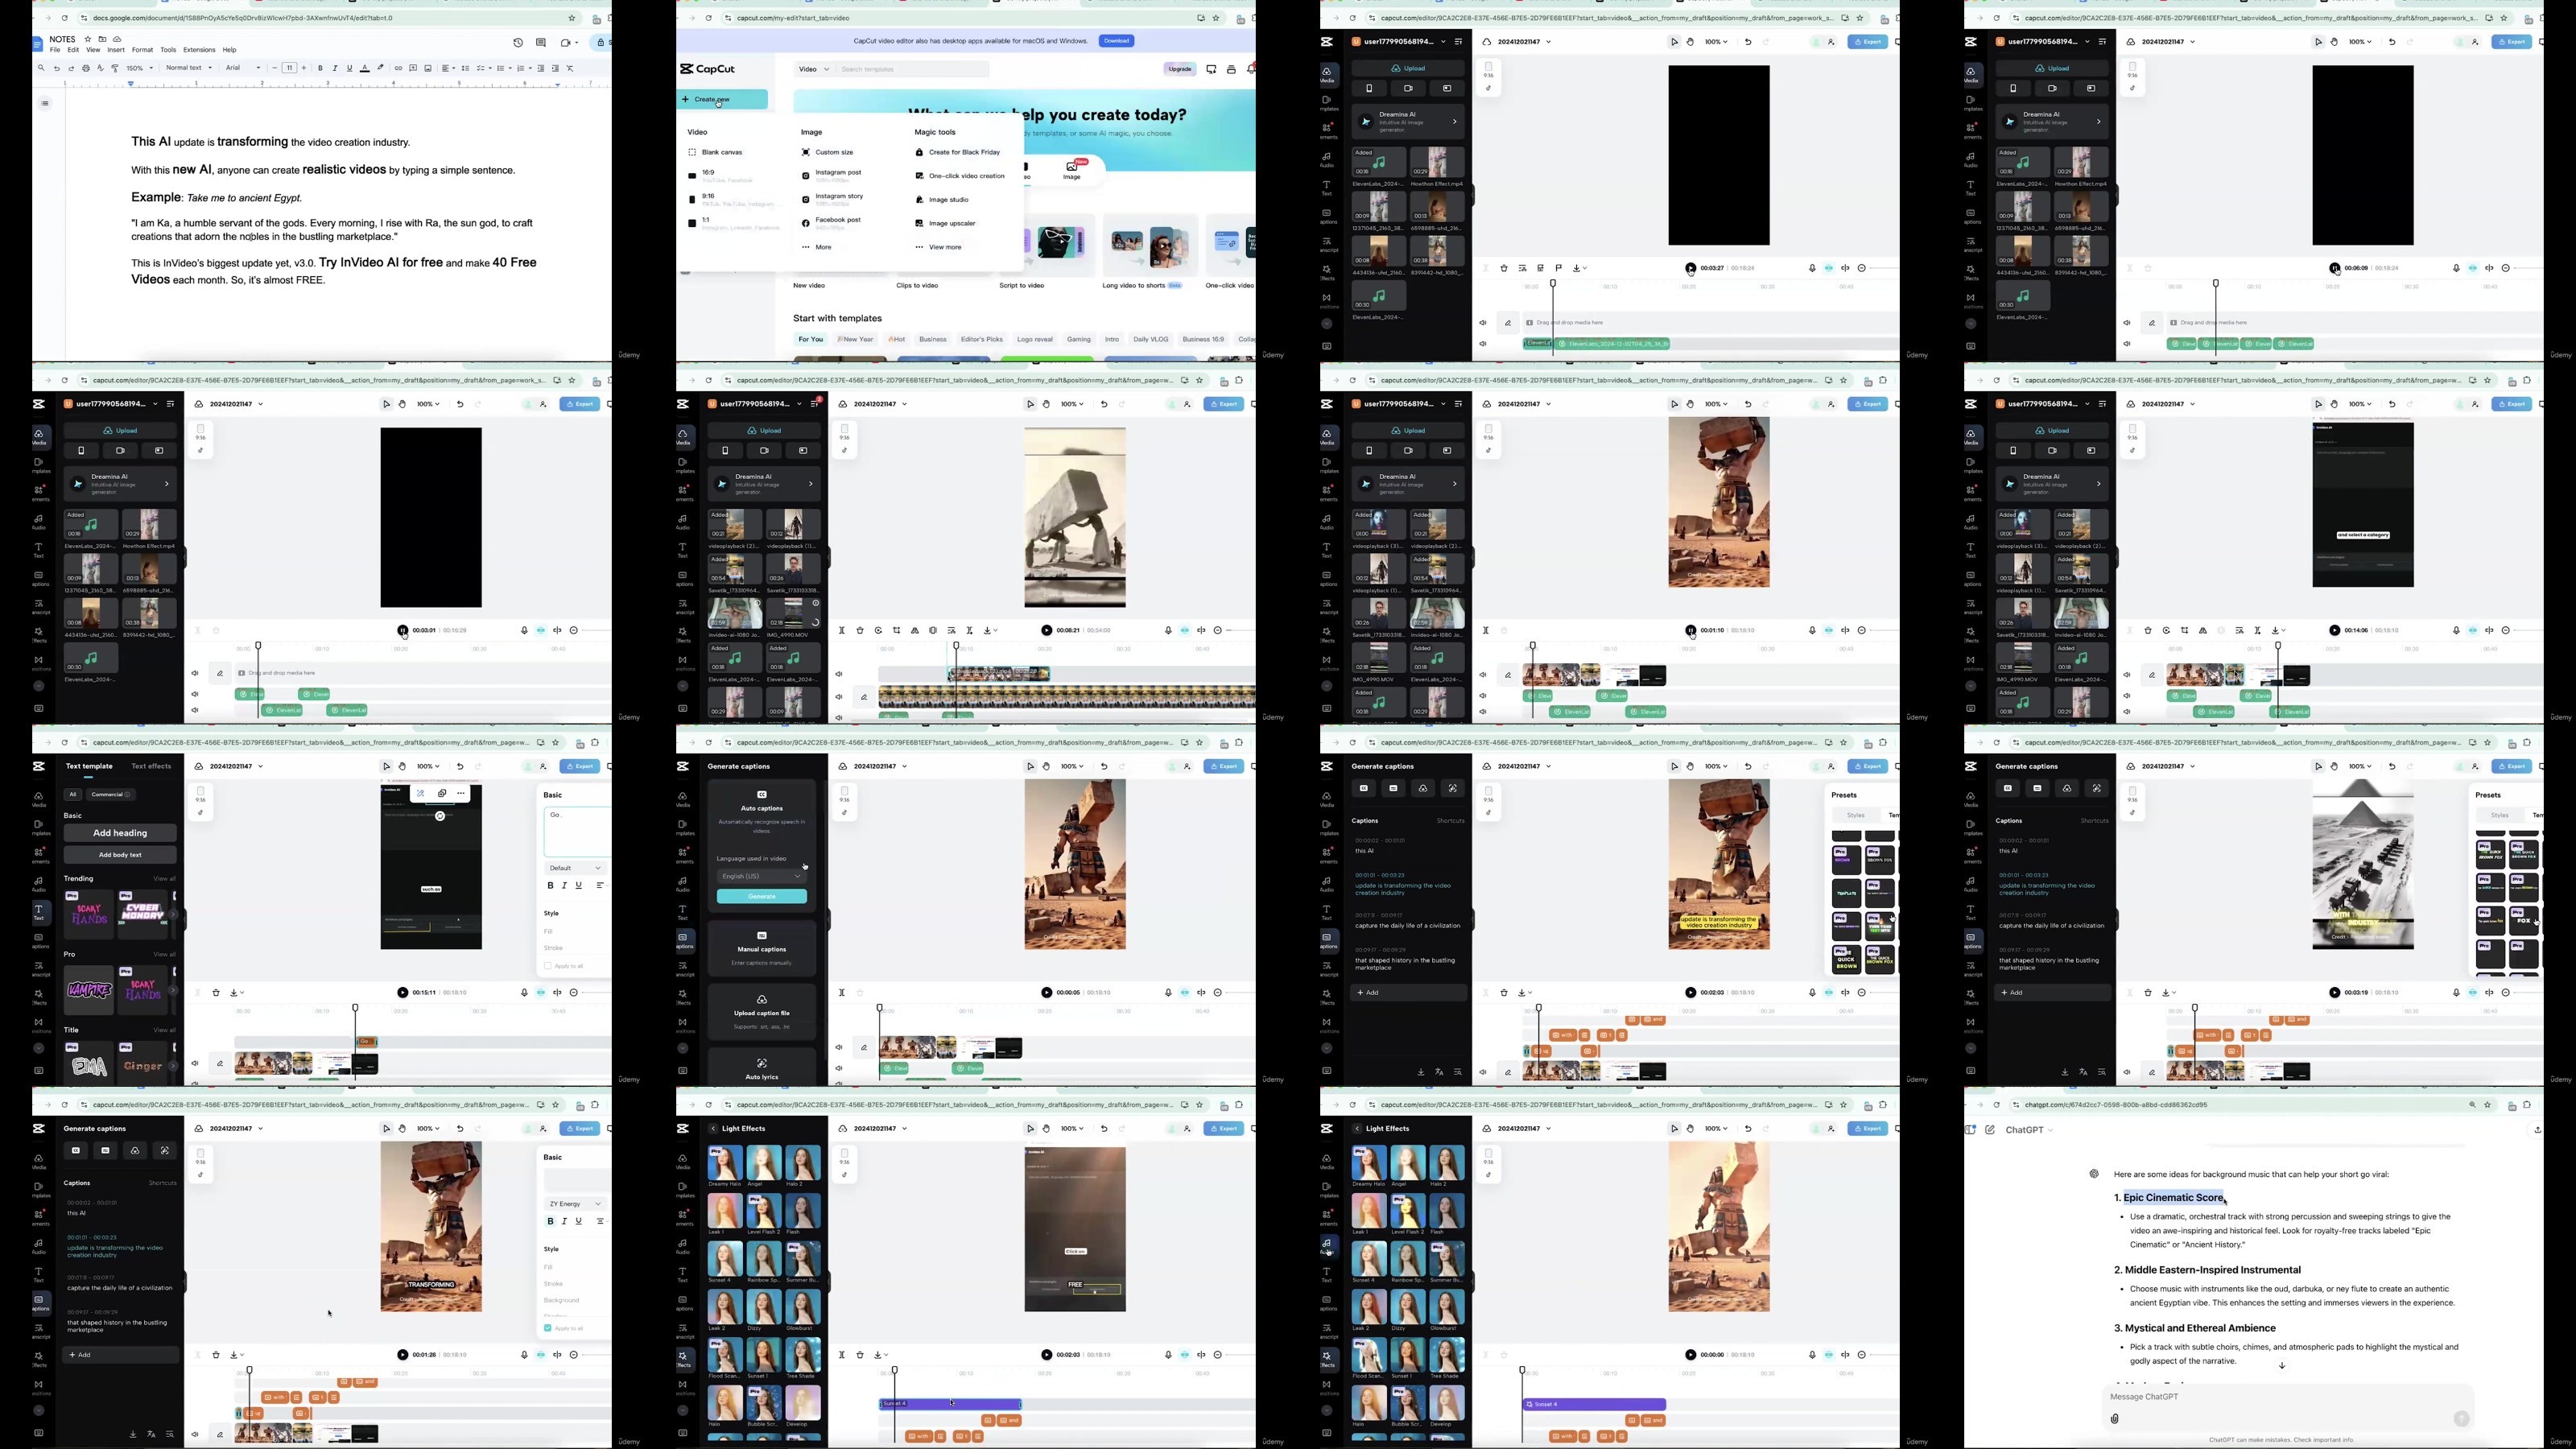Click Image studio icon in CapCut Create menu
Viewport: 2576px width, 1449px height.
920,200
